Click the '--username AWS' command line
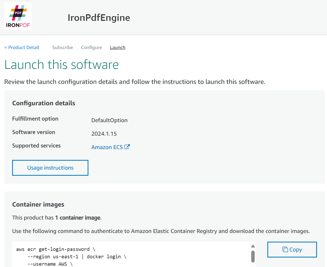The image size is (327, 267). pyautogui.click(x=50, y=264)
